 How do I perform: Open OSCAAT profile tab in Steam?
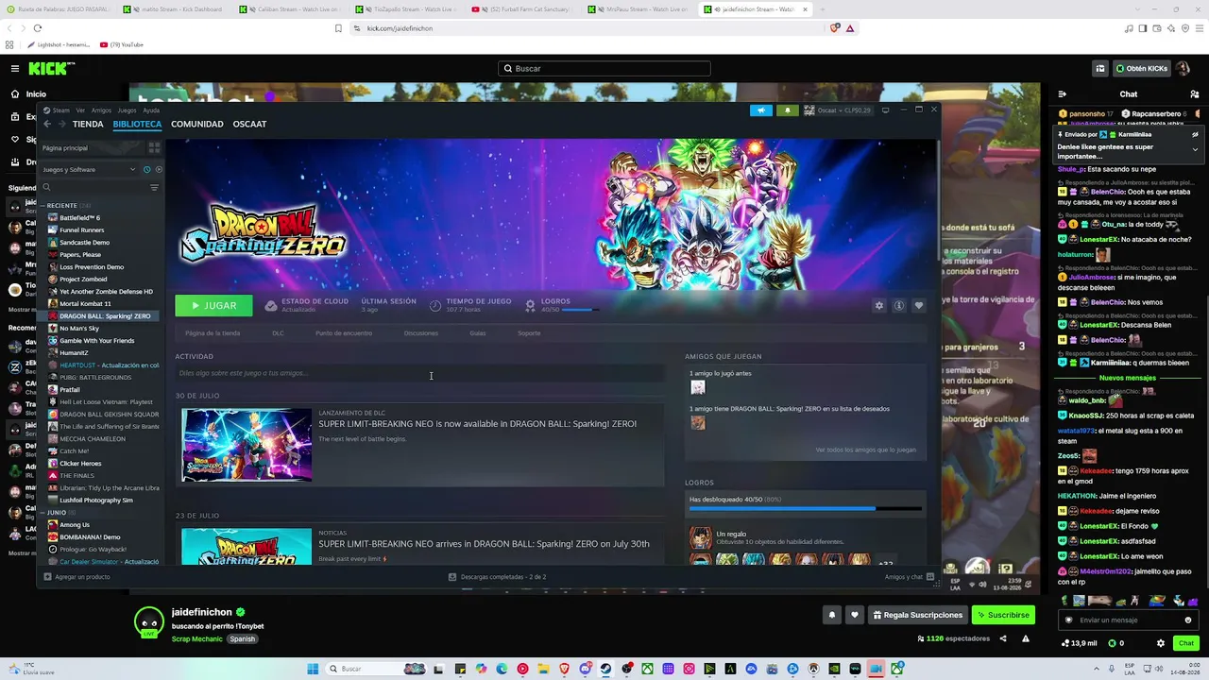[249, 124]
